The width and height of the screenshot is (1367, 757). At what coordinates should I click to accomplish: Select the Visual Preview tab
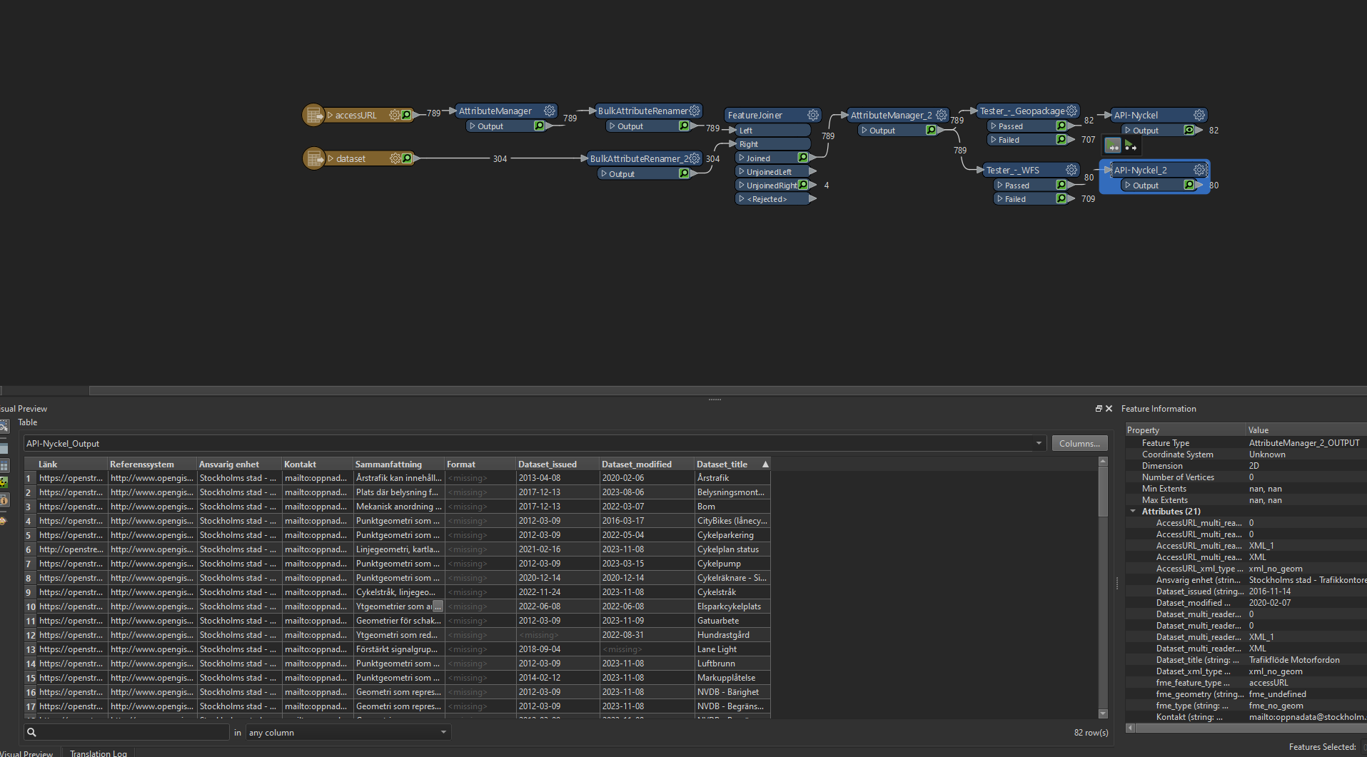tap(27, 753)
